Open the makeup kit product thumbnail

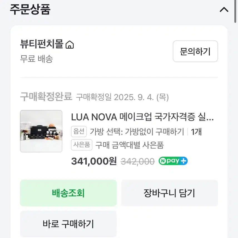tap(41, 131)
